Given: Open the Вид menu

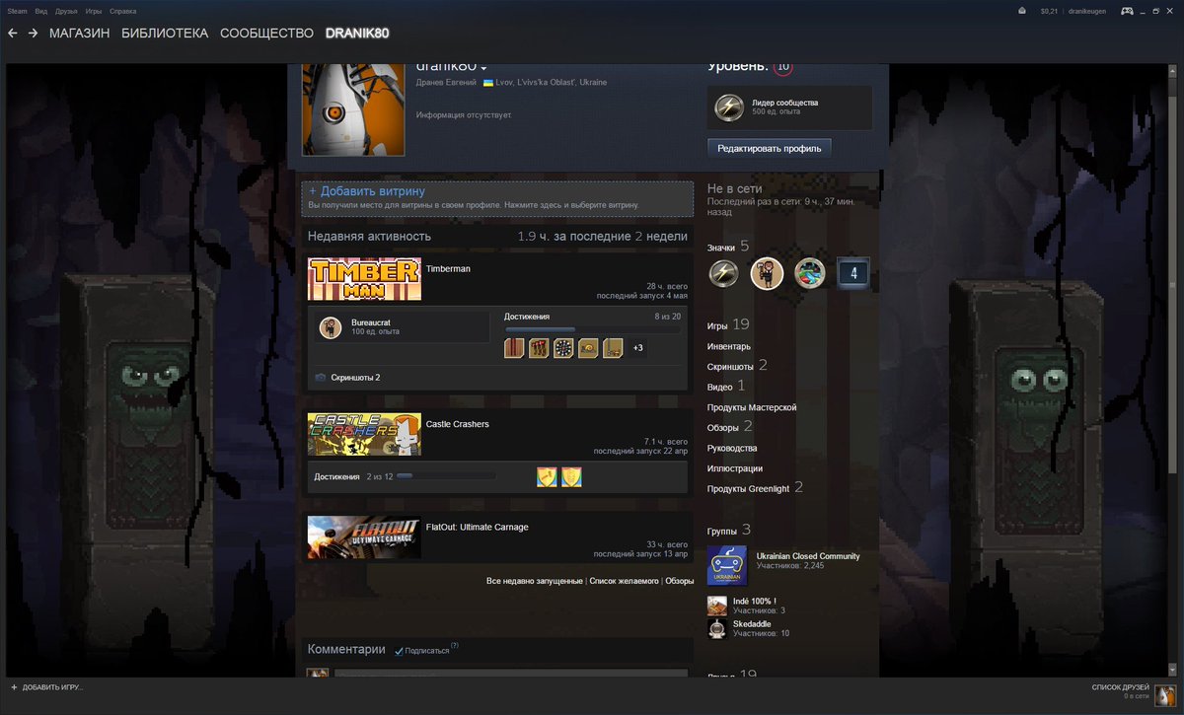Looking at the screenshot, I should pyautogui.click(x=40, y=11).
